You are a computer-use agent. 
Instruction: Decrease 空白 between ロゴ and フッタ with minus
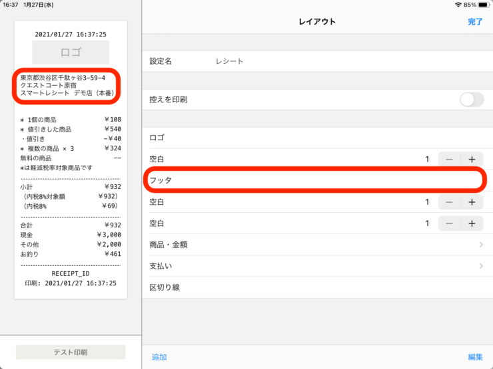point(449,160)
